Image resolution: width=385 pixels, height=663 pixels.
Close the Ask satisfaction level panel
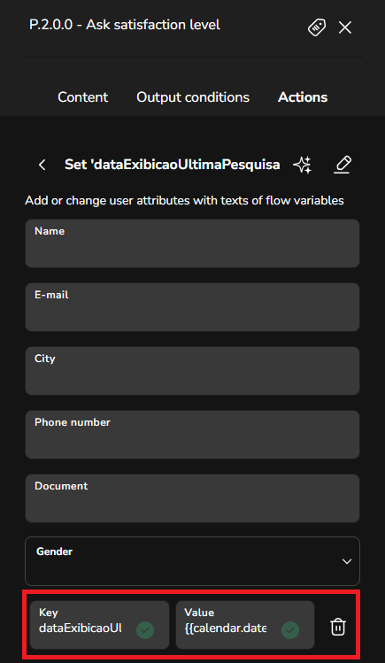[345, 28]
